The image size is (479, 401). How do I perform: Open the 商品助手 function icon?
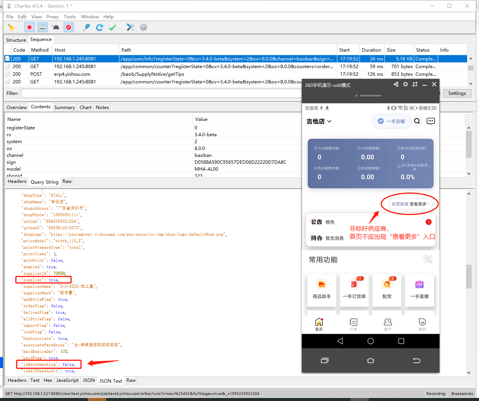point(322,290)
